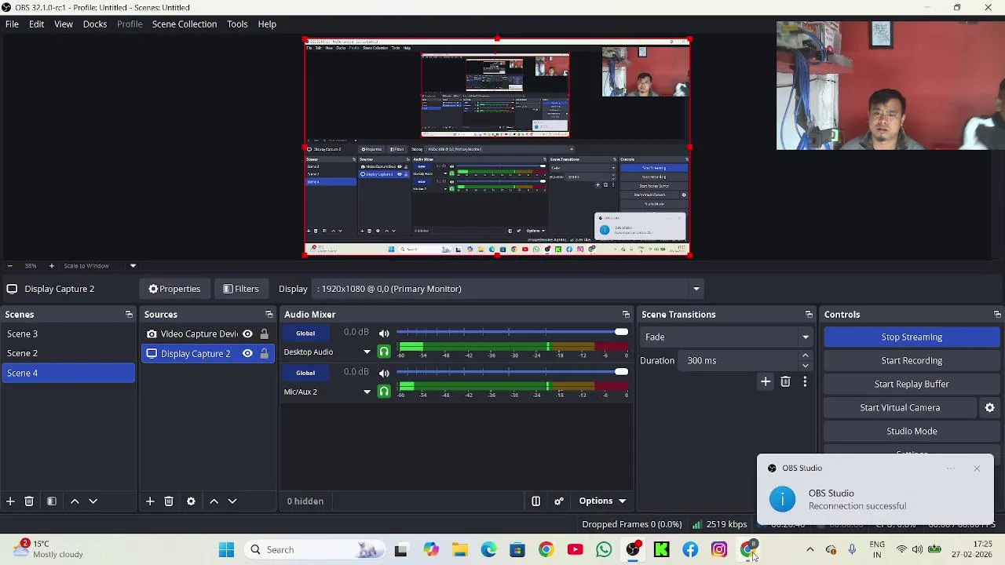1005x565 pixels.
Task: Open preview scale dropdown arrow
Action: tap(133, 266)
